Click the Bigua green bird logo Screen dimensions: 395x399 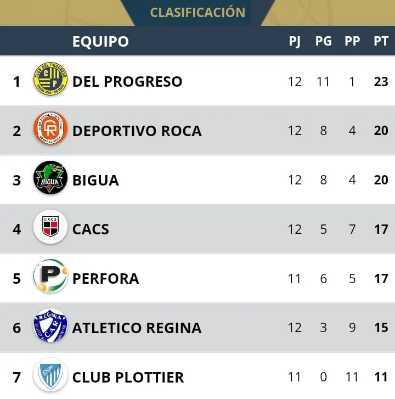coord(50,179)
